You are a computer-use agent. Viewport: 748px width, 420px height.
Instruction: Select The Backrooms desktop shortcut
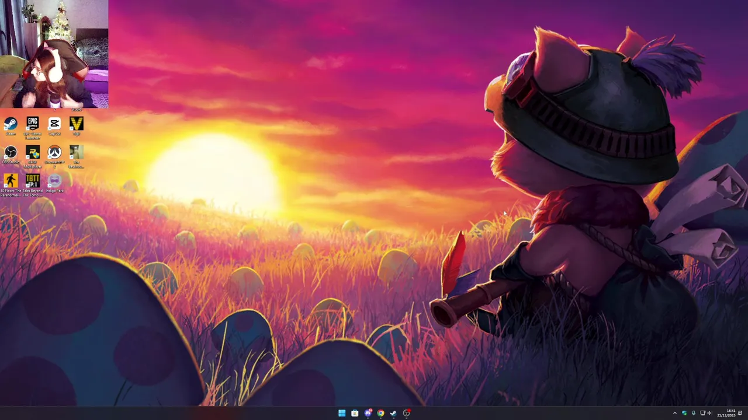click(x=76, y=157)
